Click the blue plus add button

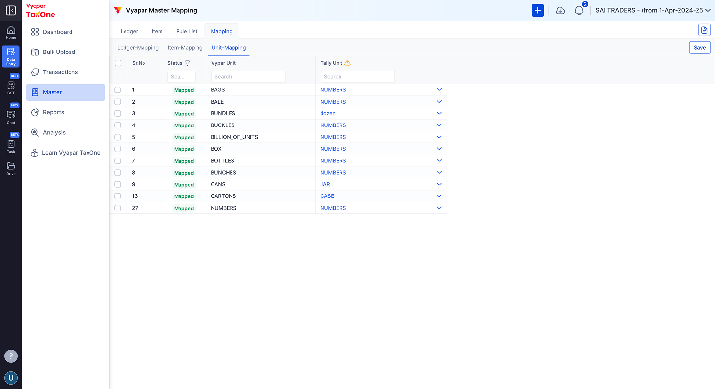click(x=537, y=10)
